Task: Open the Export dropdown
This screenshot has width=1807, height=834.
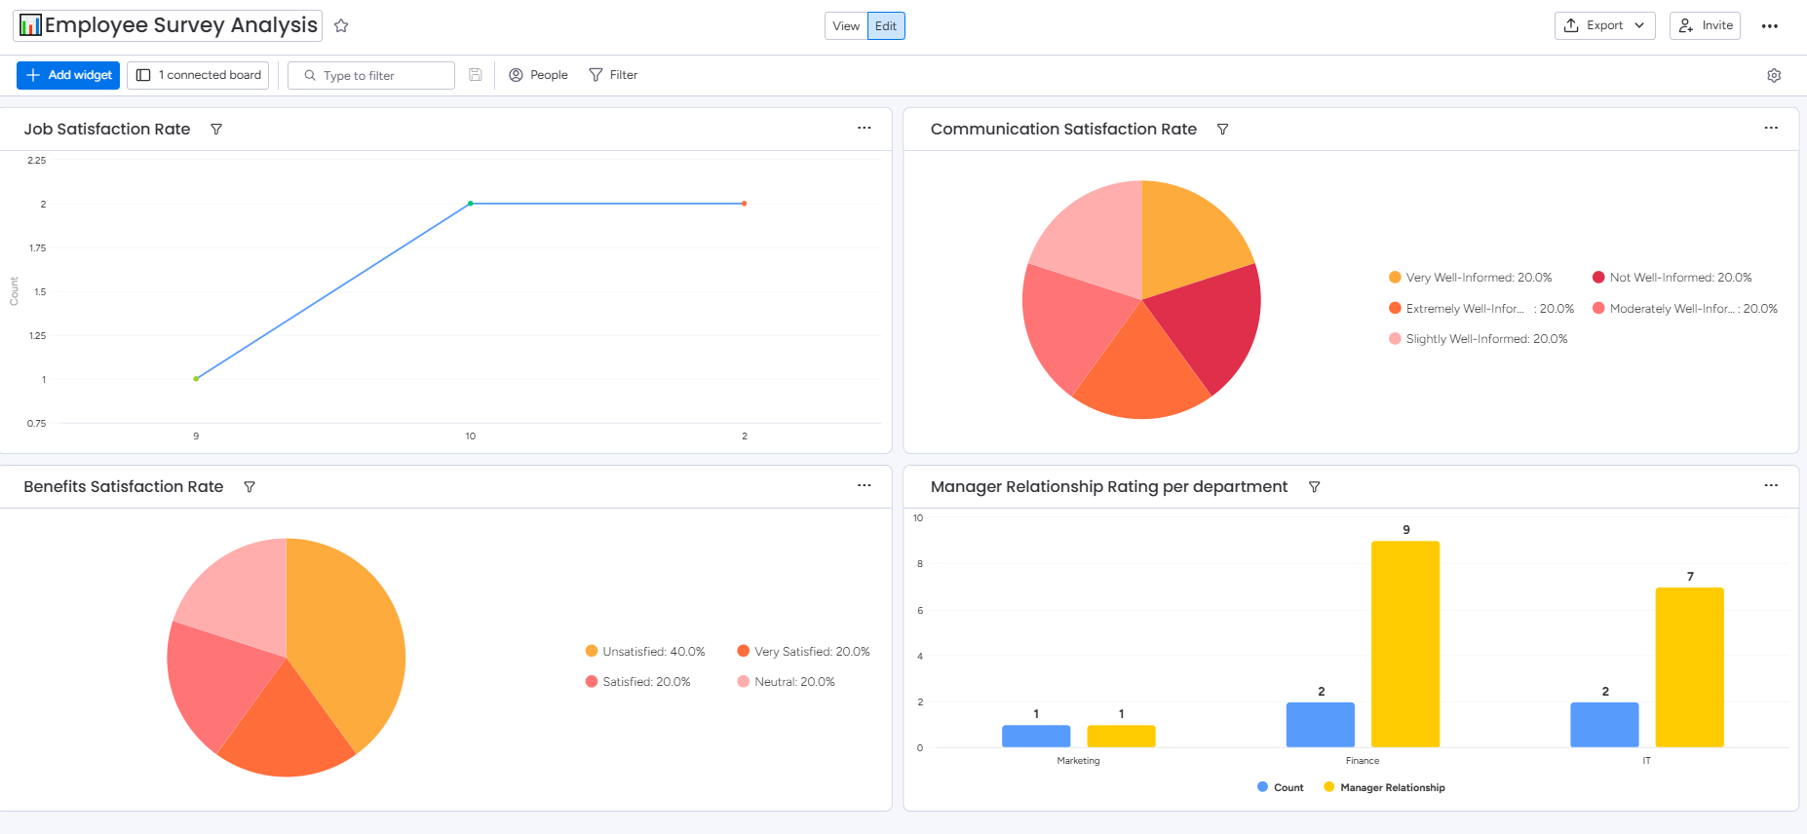Action: coord(1605,25)
